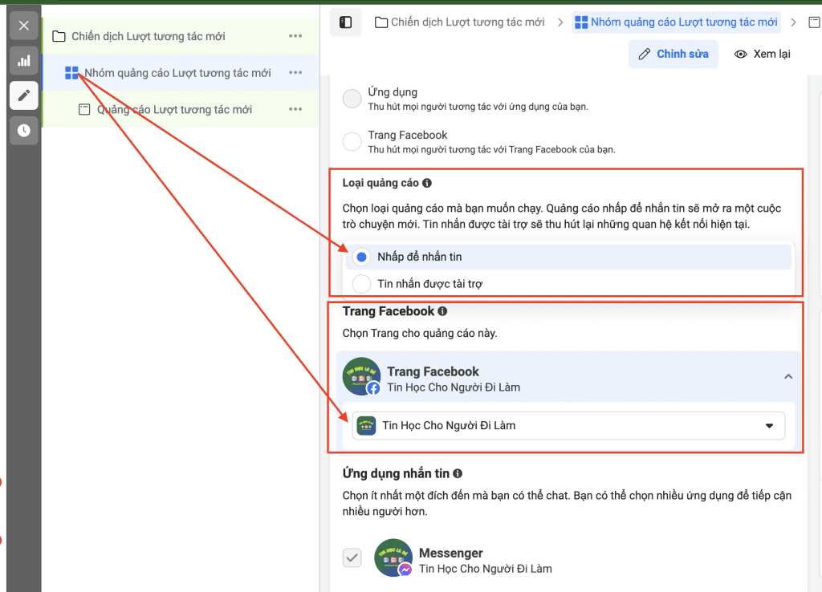Open more options for Quảng cáo Lượt tương tác mới

295,109
